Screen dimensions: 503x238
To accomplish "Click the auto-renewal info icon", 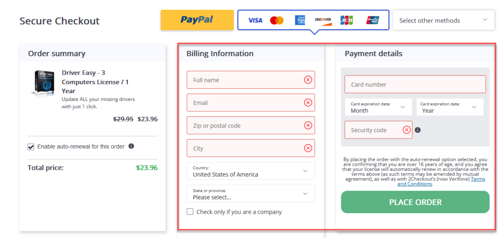I will [x=131, y=146].
